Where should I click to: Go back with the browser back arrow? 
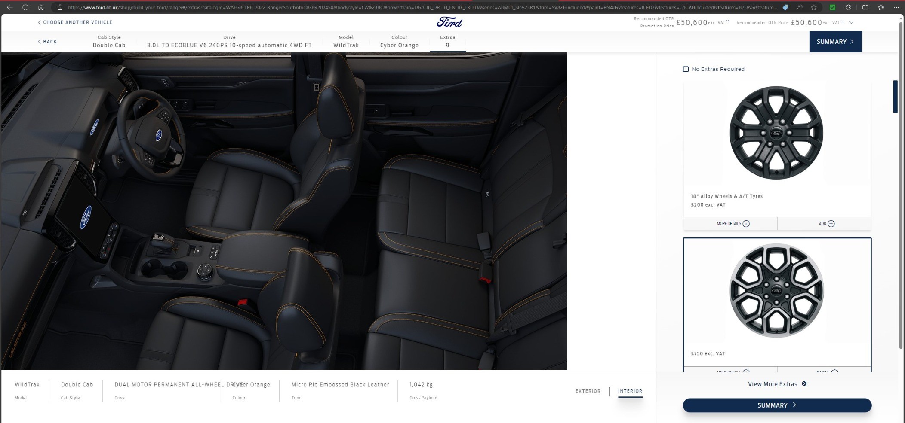click(9, 7)
